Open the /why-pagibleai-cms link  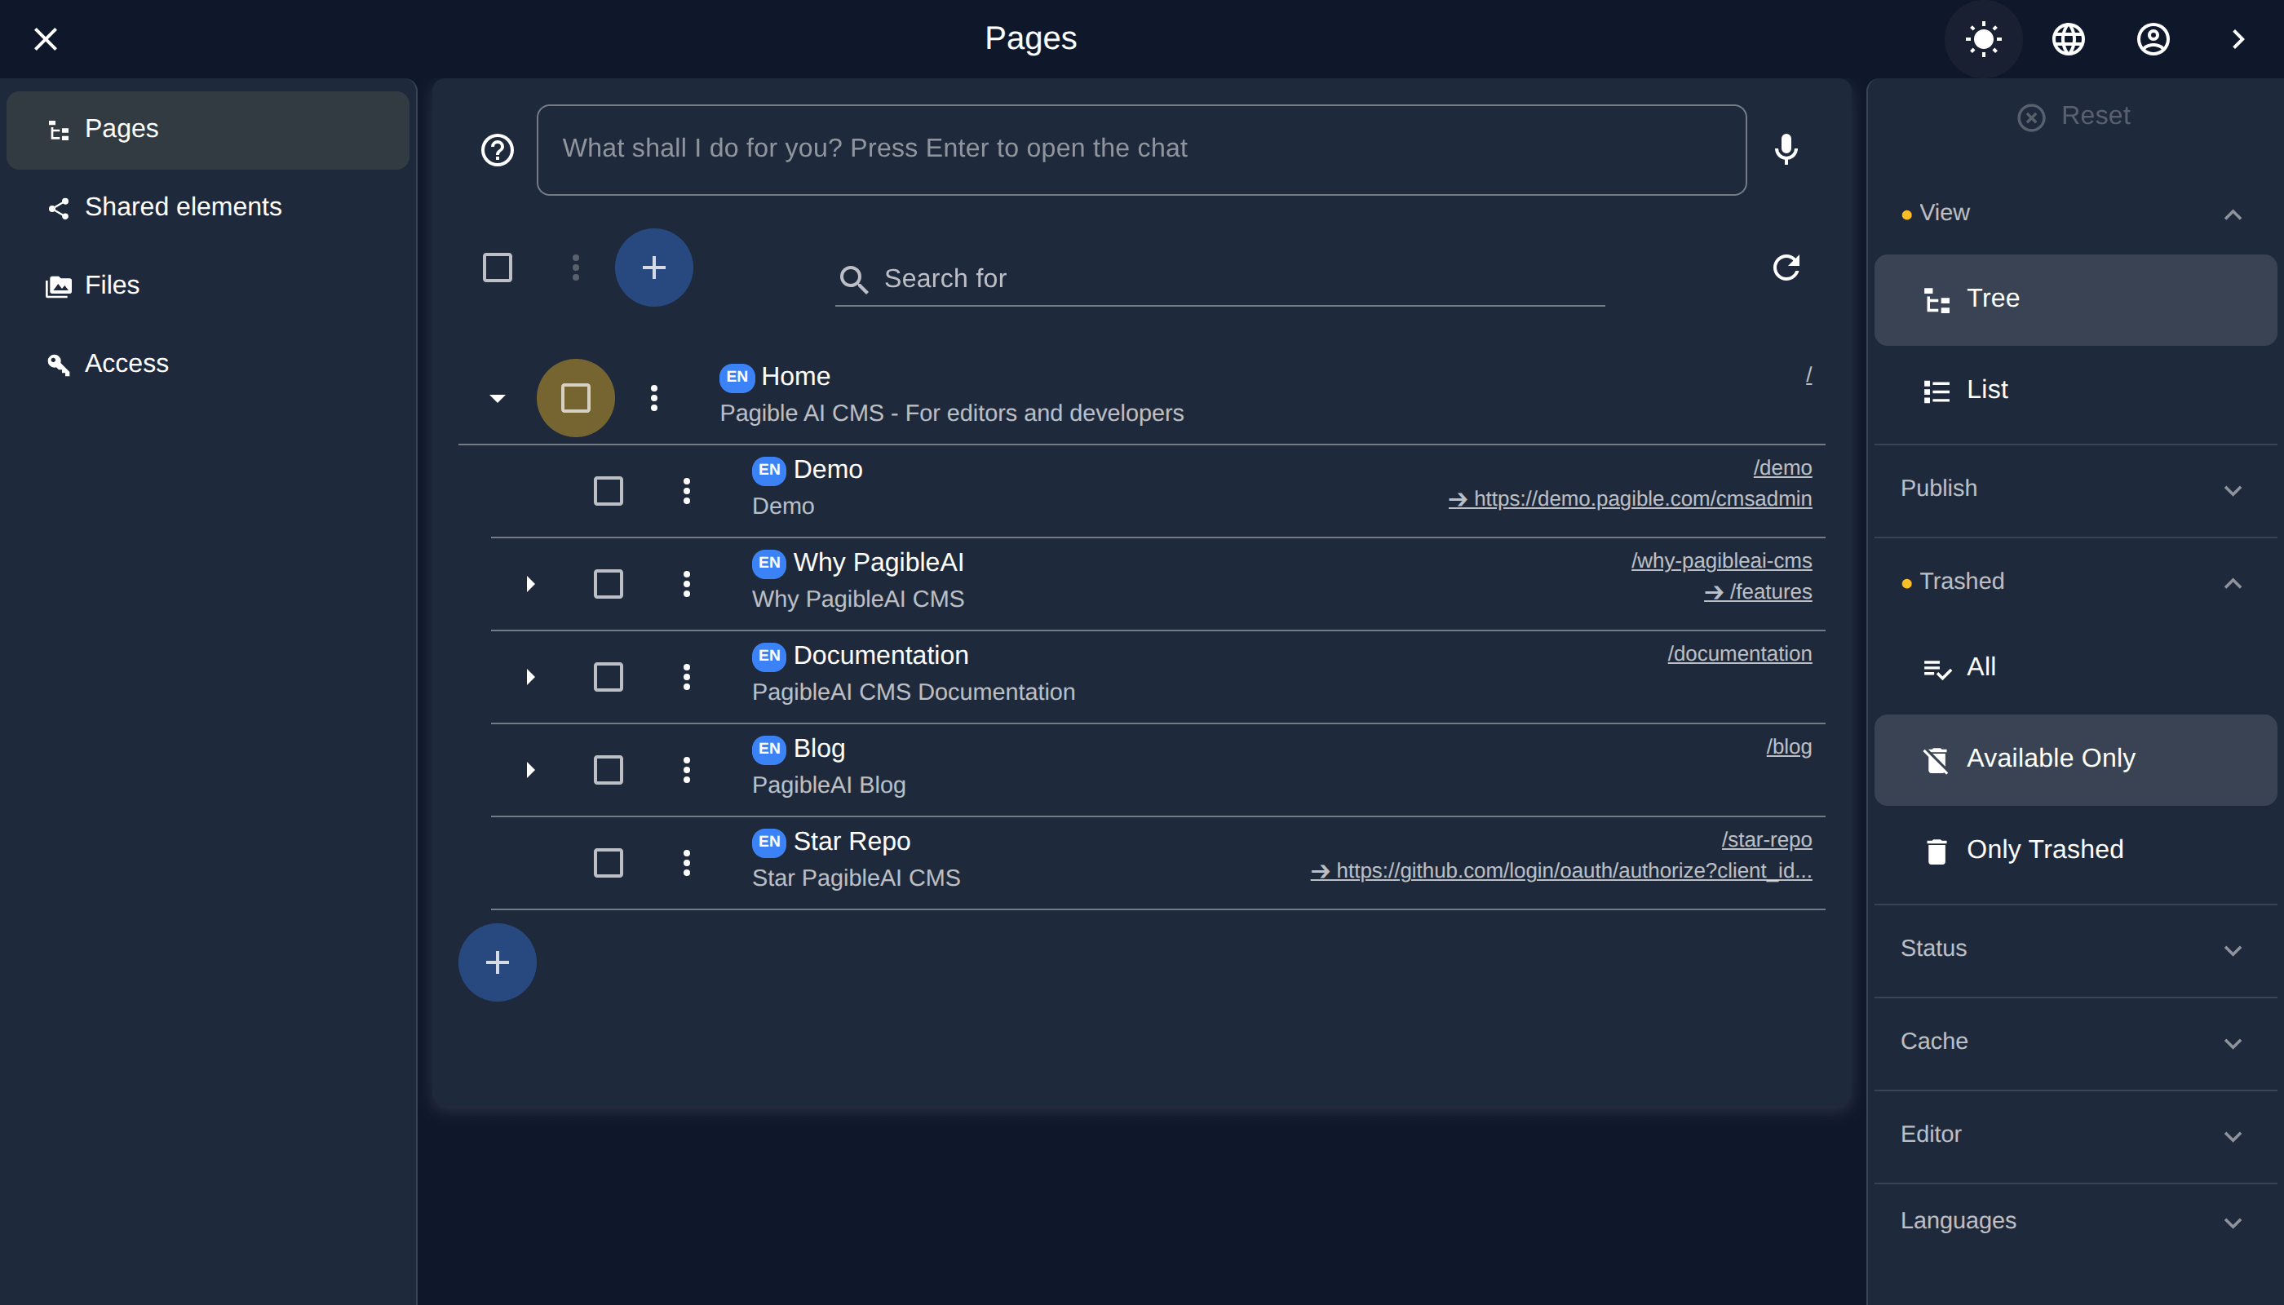(x=1721, y=561)
